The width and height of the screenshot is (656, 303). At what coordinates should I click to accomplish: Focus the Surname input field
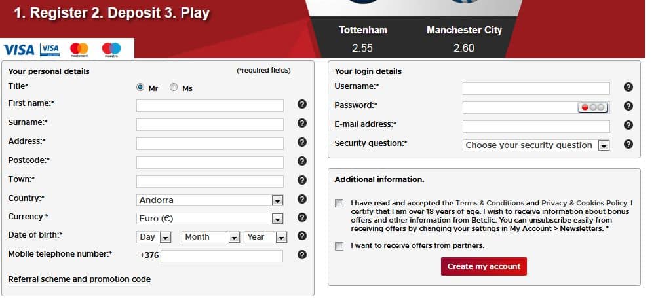pyautogui.click(x=210, y=124)
